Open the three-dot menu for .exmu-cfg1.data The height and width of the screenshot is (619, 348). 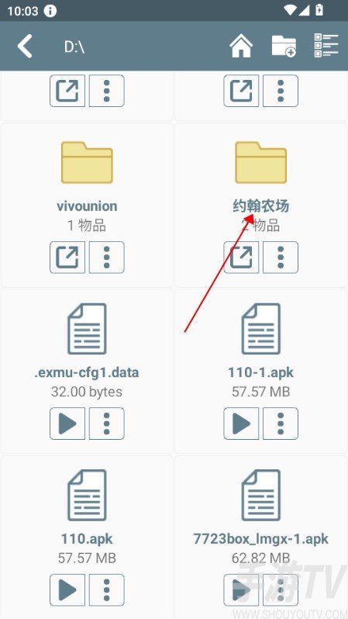tap(106, 424)
